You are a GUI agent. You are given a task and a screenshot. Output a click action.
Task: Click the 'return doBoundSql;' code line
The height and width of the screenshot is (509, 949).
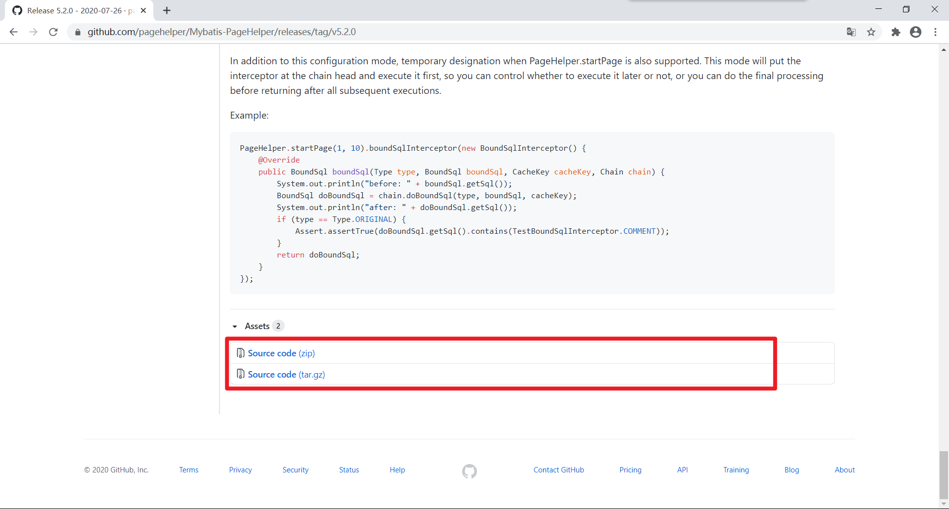[x=318, y=255]
